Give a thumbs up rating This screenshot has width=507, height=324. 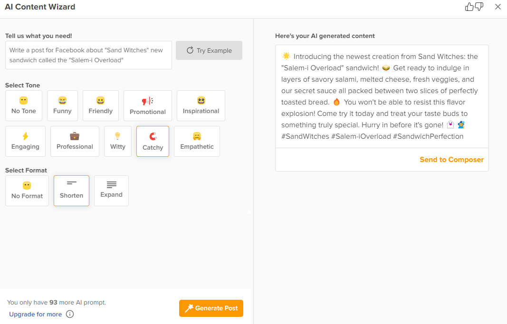469,7
